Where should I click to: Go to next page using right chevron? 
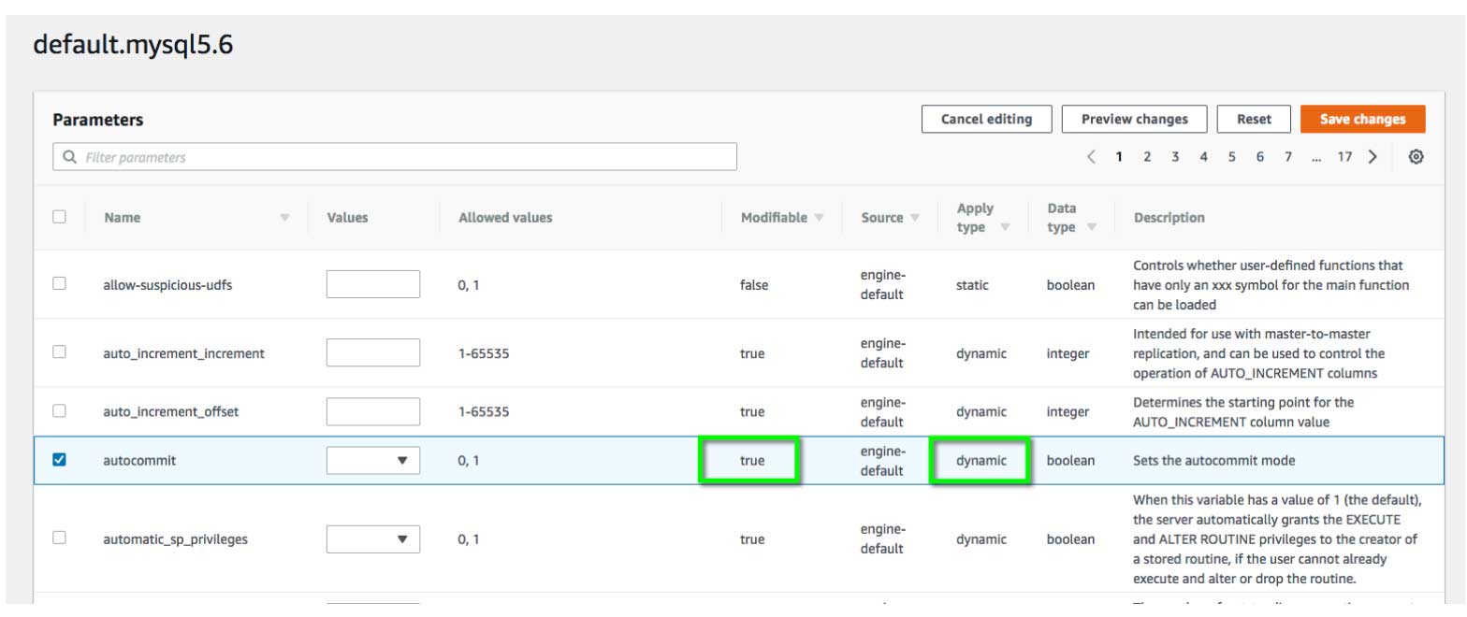pos(1373,157)
